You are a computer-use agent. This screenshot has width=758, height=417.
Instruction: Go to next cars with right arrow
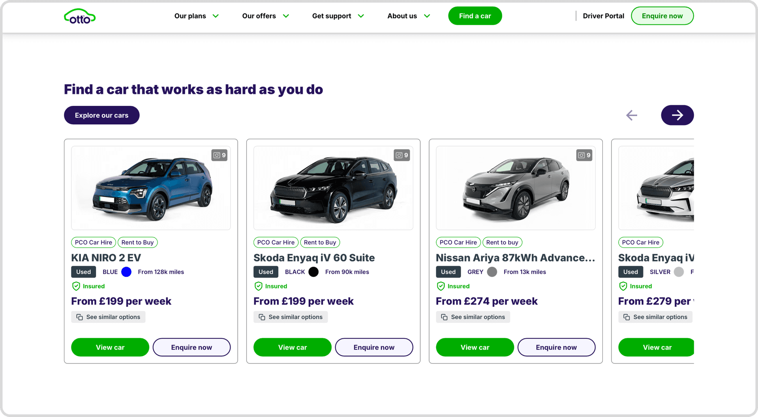(677, 115)
